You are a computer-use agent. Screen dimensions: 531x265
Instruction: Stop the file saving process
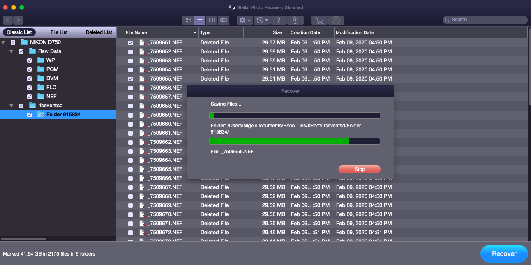point(360,169)
